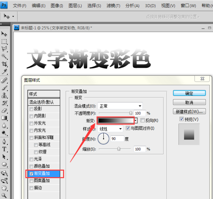Check the 反向(R) reverse checkbox
Viewport: 213px width, 199px height.
[142, 120]
